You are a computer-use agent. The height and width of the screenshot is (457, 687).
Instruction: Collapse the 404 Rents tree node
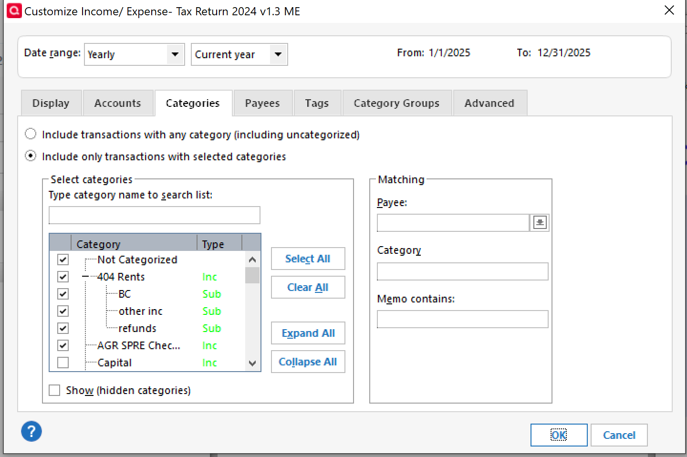(85, 277)
